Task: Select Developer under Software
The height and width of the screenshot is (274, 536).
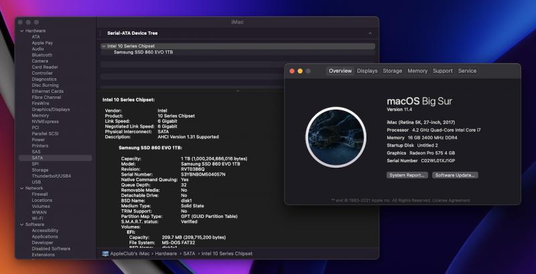Action: pos(42,243)
